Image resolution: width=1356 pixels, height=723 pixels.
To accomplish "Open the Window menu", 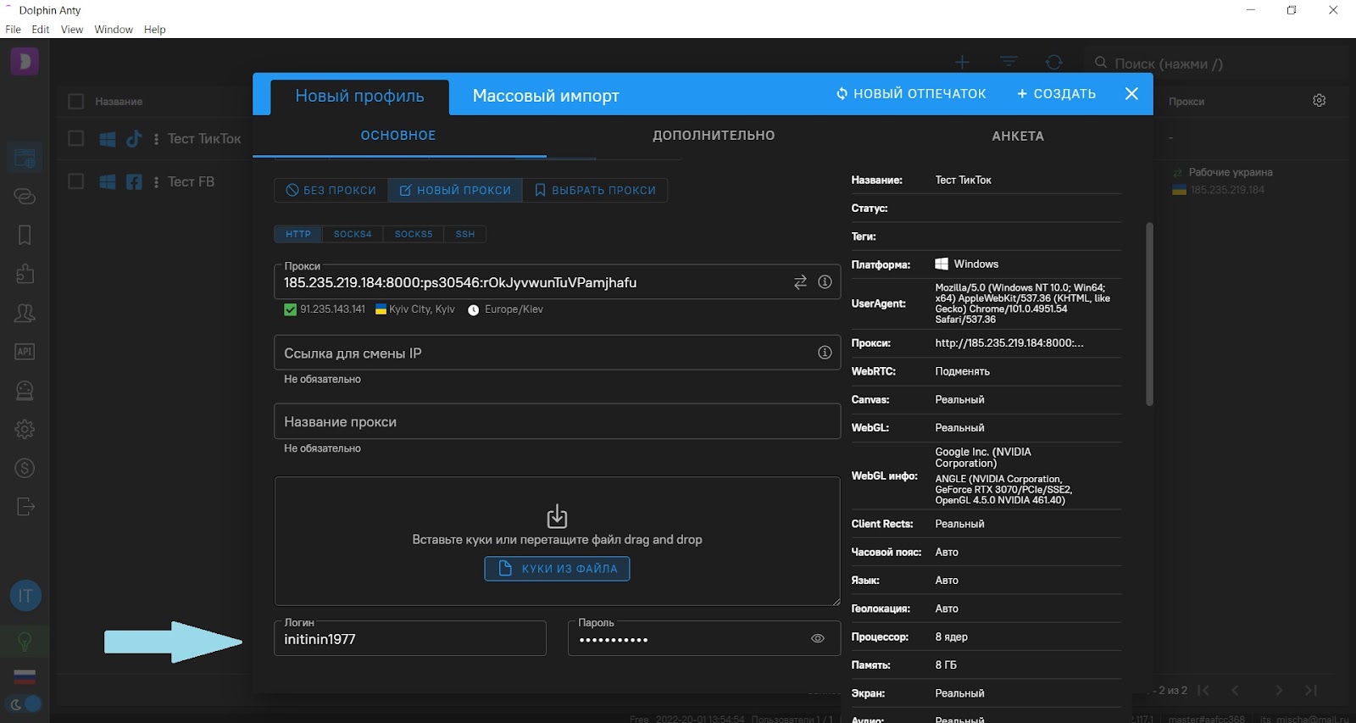I will [x=114, y=30].
